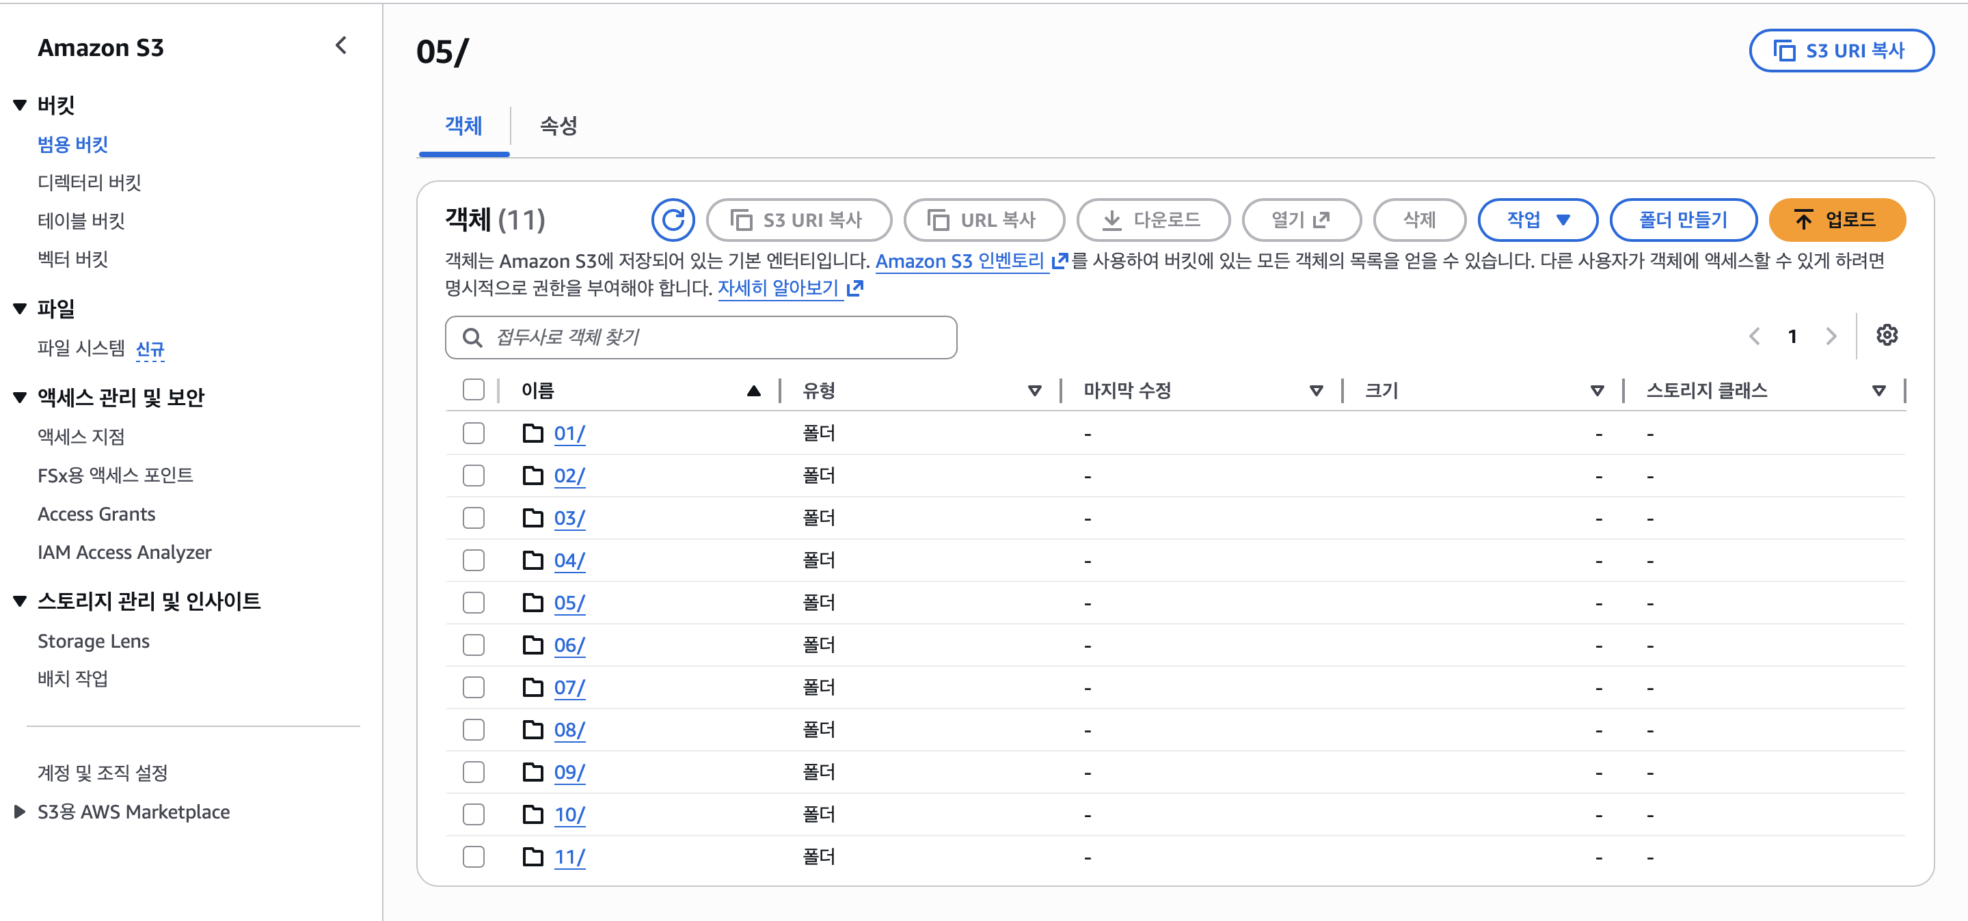Image resolution: width=1968 pixels, height=921 pixels.
Task: Sort by 이름 ascending arrow
Action: point(753,391)
